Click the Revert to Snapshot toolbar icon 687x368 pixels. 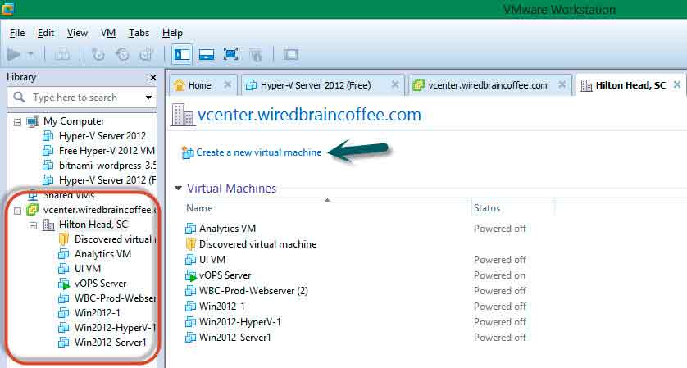coord(122,55)
